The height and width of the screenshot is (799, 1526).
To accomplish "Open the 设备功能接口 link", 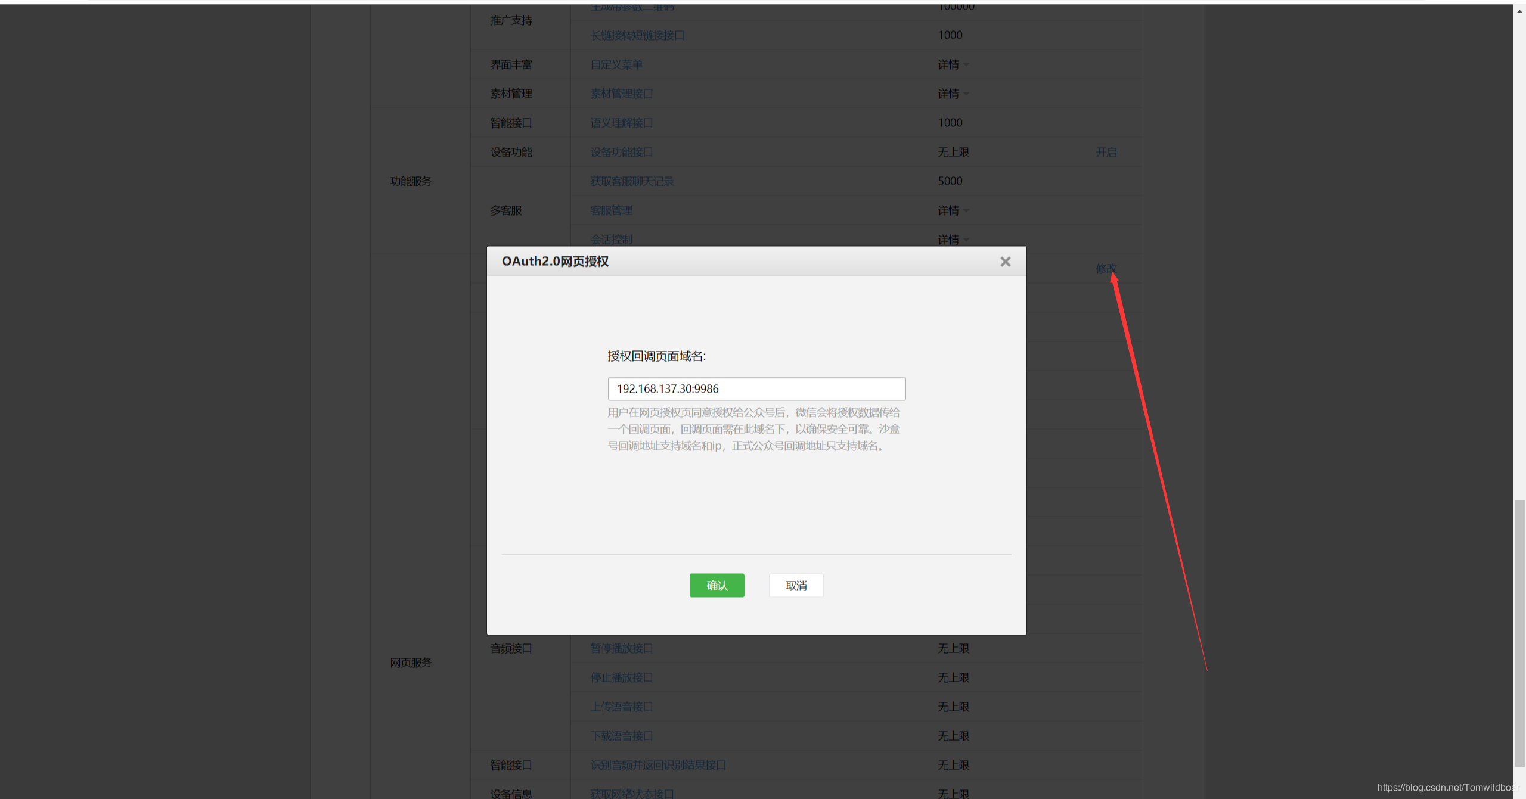I will 622,152.
